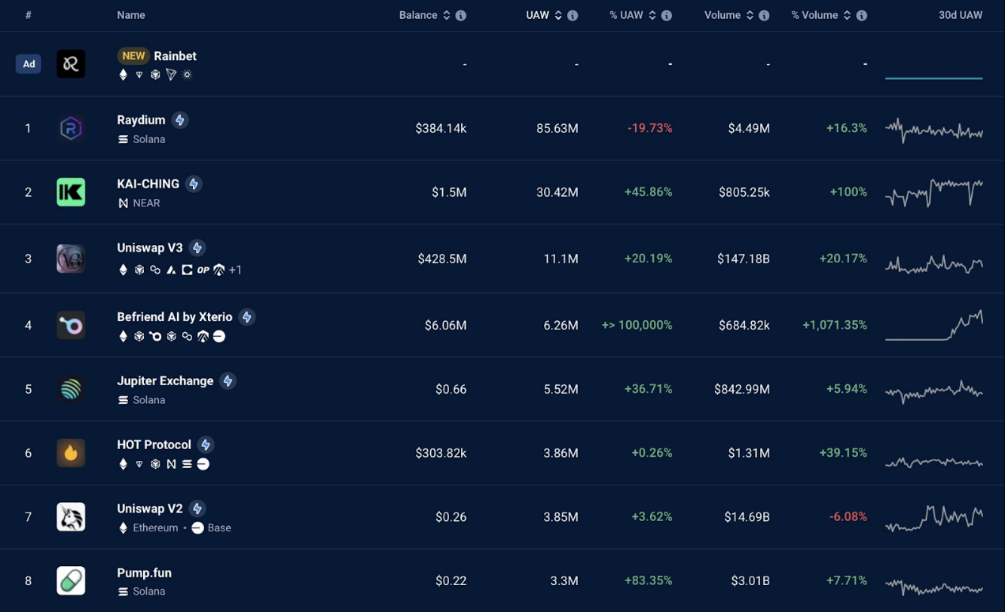Click the HOT Protocol flame icon
The height and width of the screenshot is (612, 1005).
[70, 453]
